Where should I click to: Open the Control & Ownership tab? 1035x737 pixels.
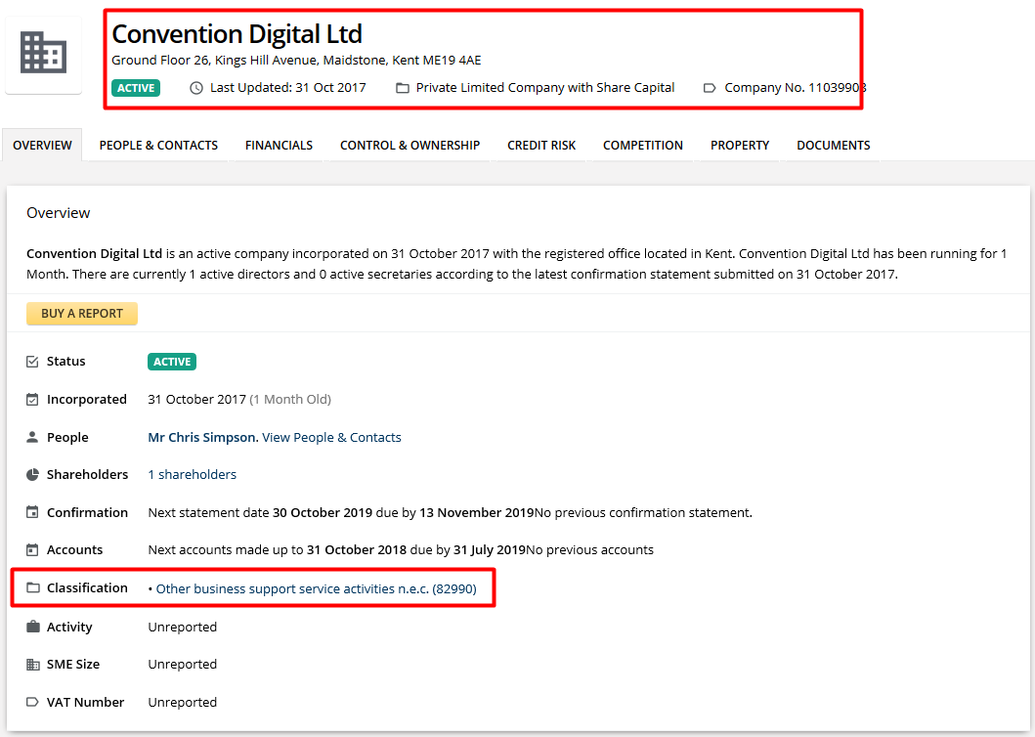(410, 146)
